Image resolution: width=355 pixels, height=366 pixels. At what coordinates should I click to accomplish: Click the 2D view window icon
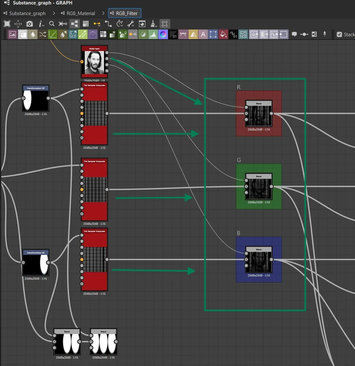pos(142,24)
